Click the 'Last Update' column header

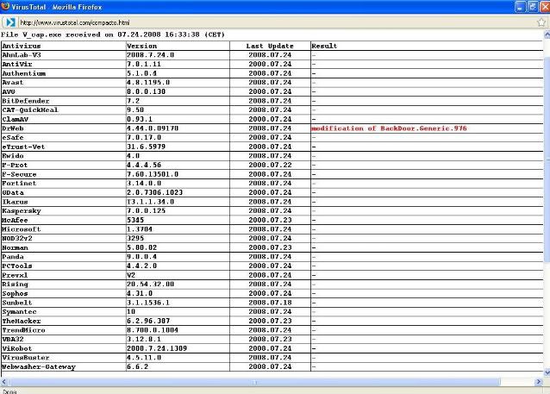[270, 46]
